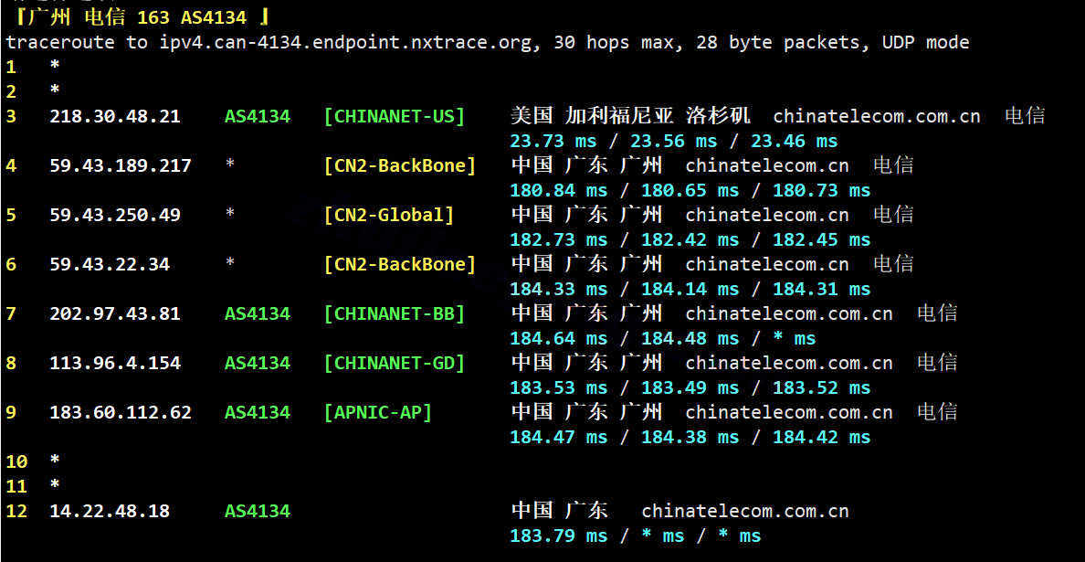Screen dimensions: 1085x562
Task: Click AS4134 on the hop 12 row
Action: point(258,512)
